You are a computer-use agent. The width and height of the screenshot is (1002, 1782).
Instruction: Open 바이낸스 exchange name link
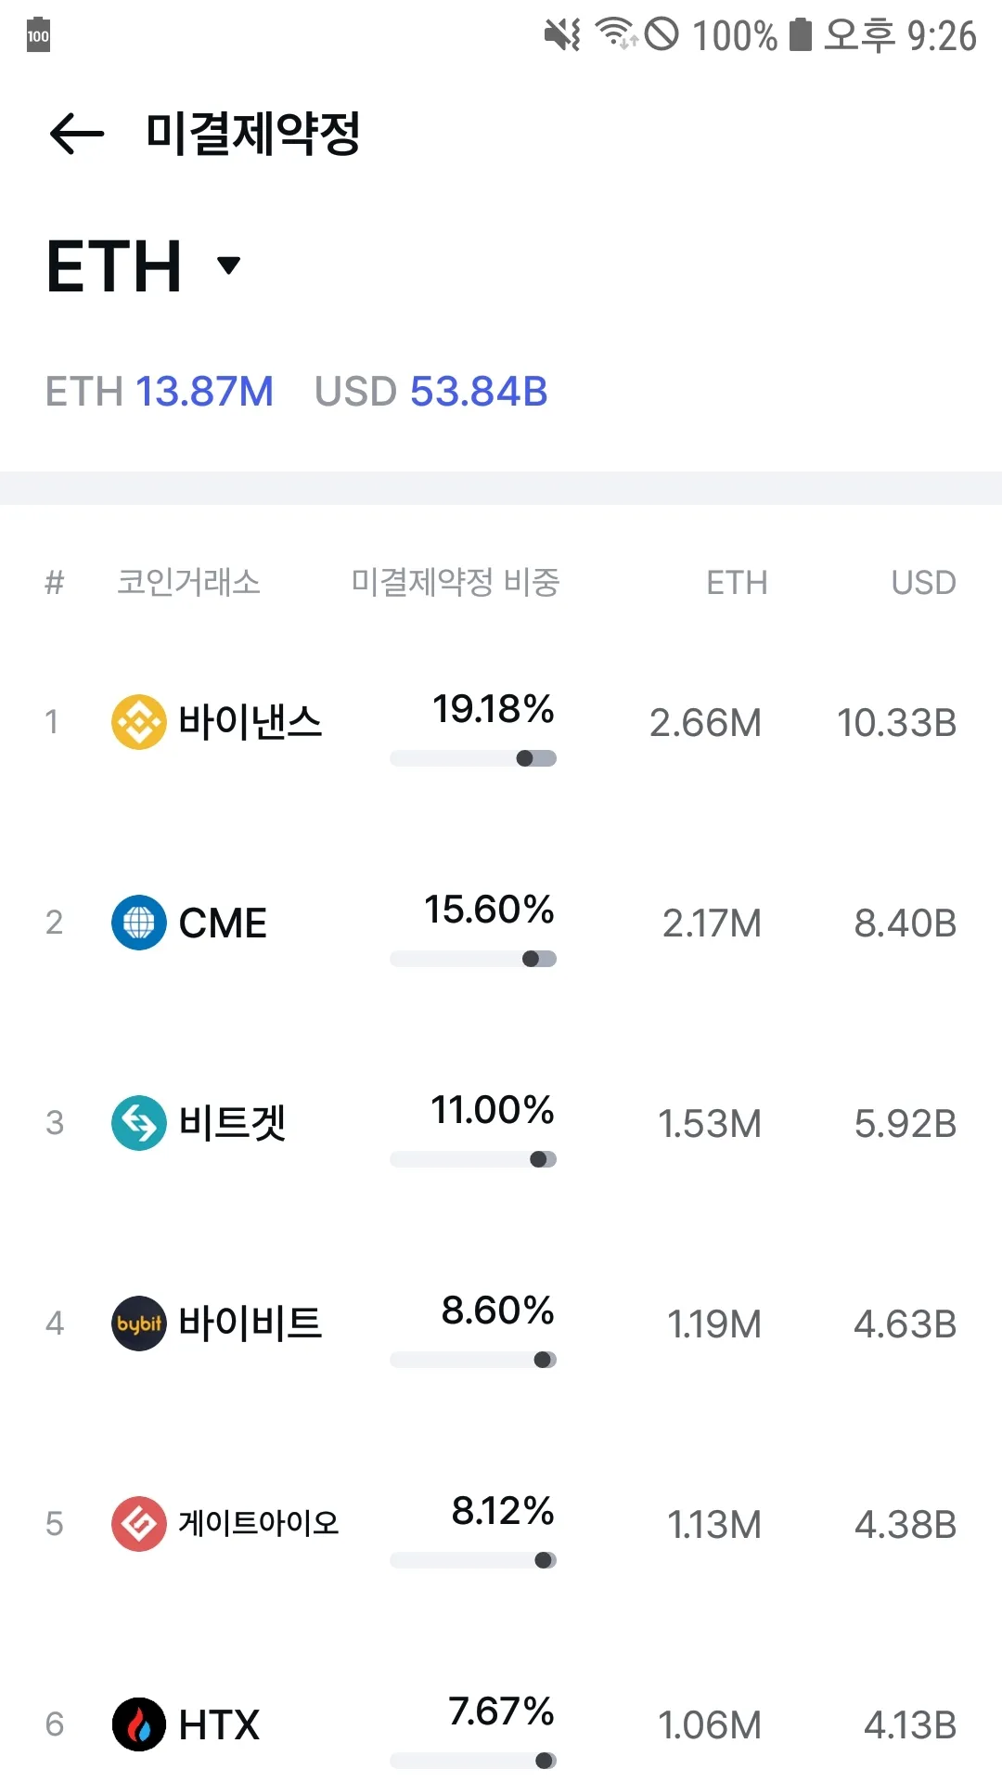[250, 722]
